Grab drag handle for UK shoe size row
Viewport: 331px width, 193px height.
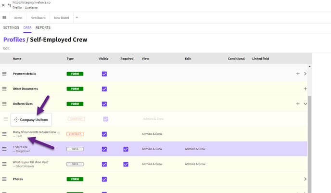click(4, 164)
